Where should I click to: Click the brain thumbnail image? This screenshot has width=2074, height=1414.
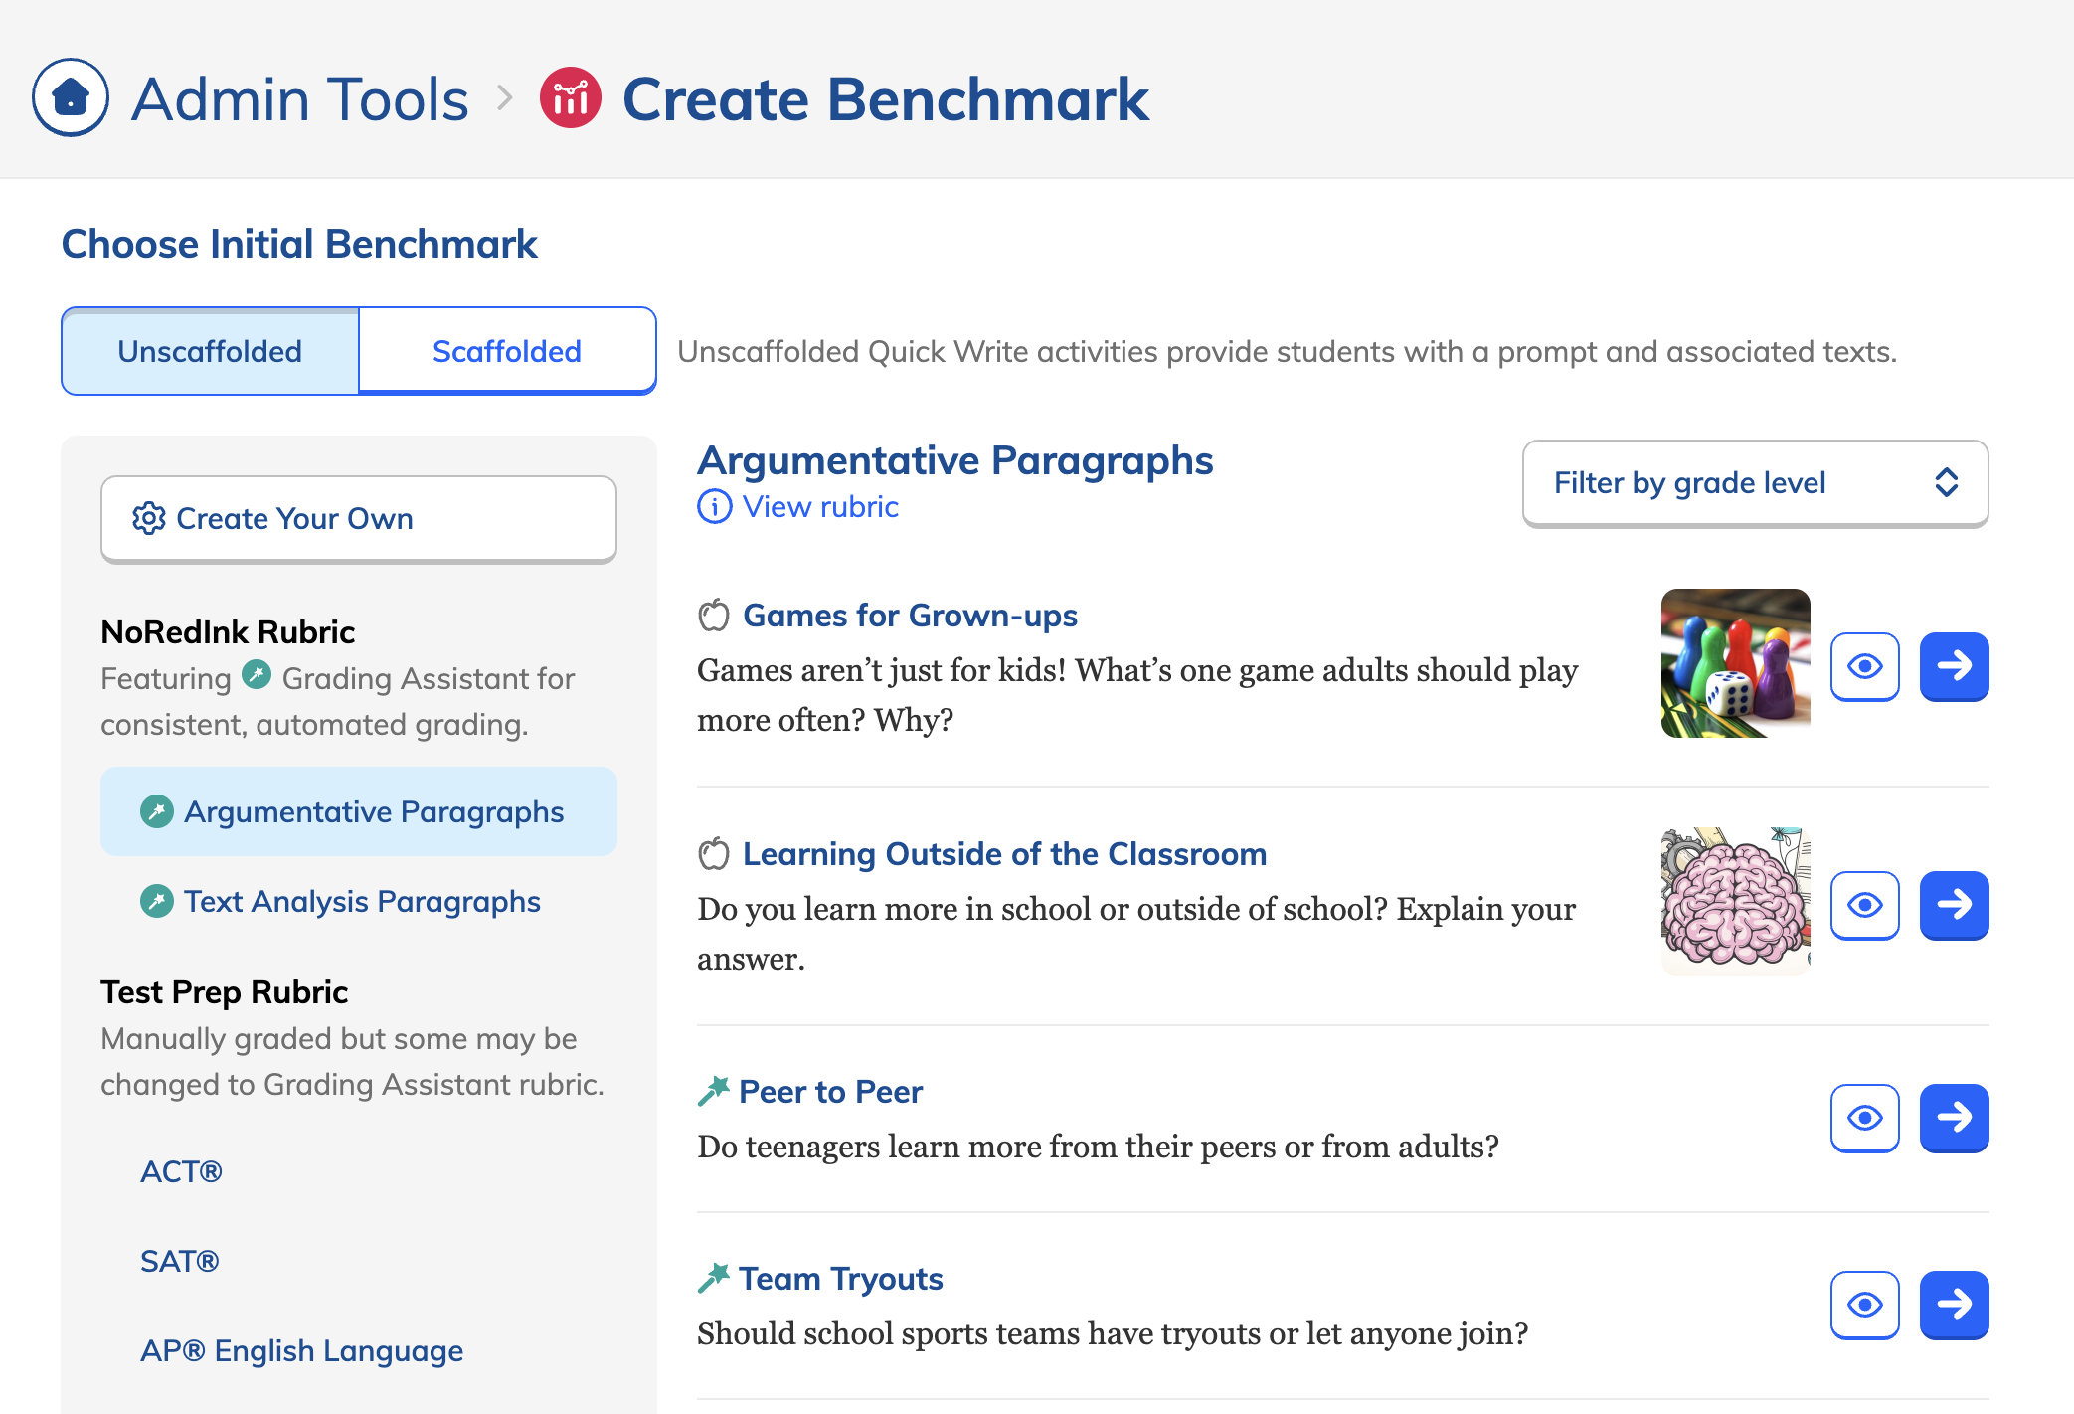1735,901
